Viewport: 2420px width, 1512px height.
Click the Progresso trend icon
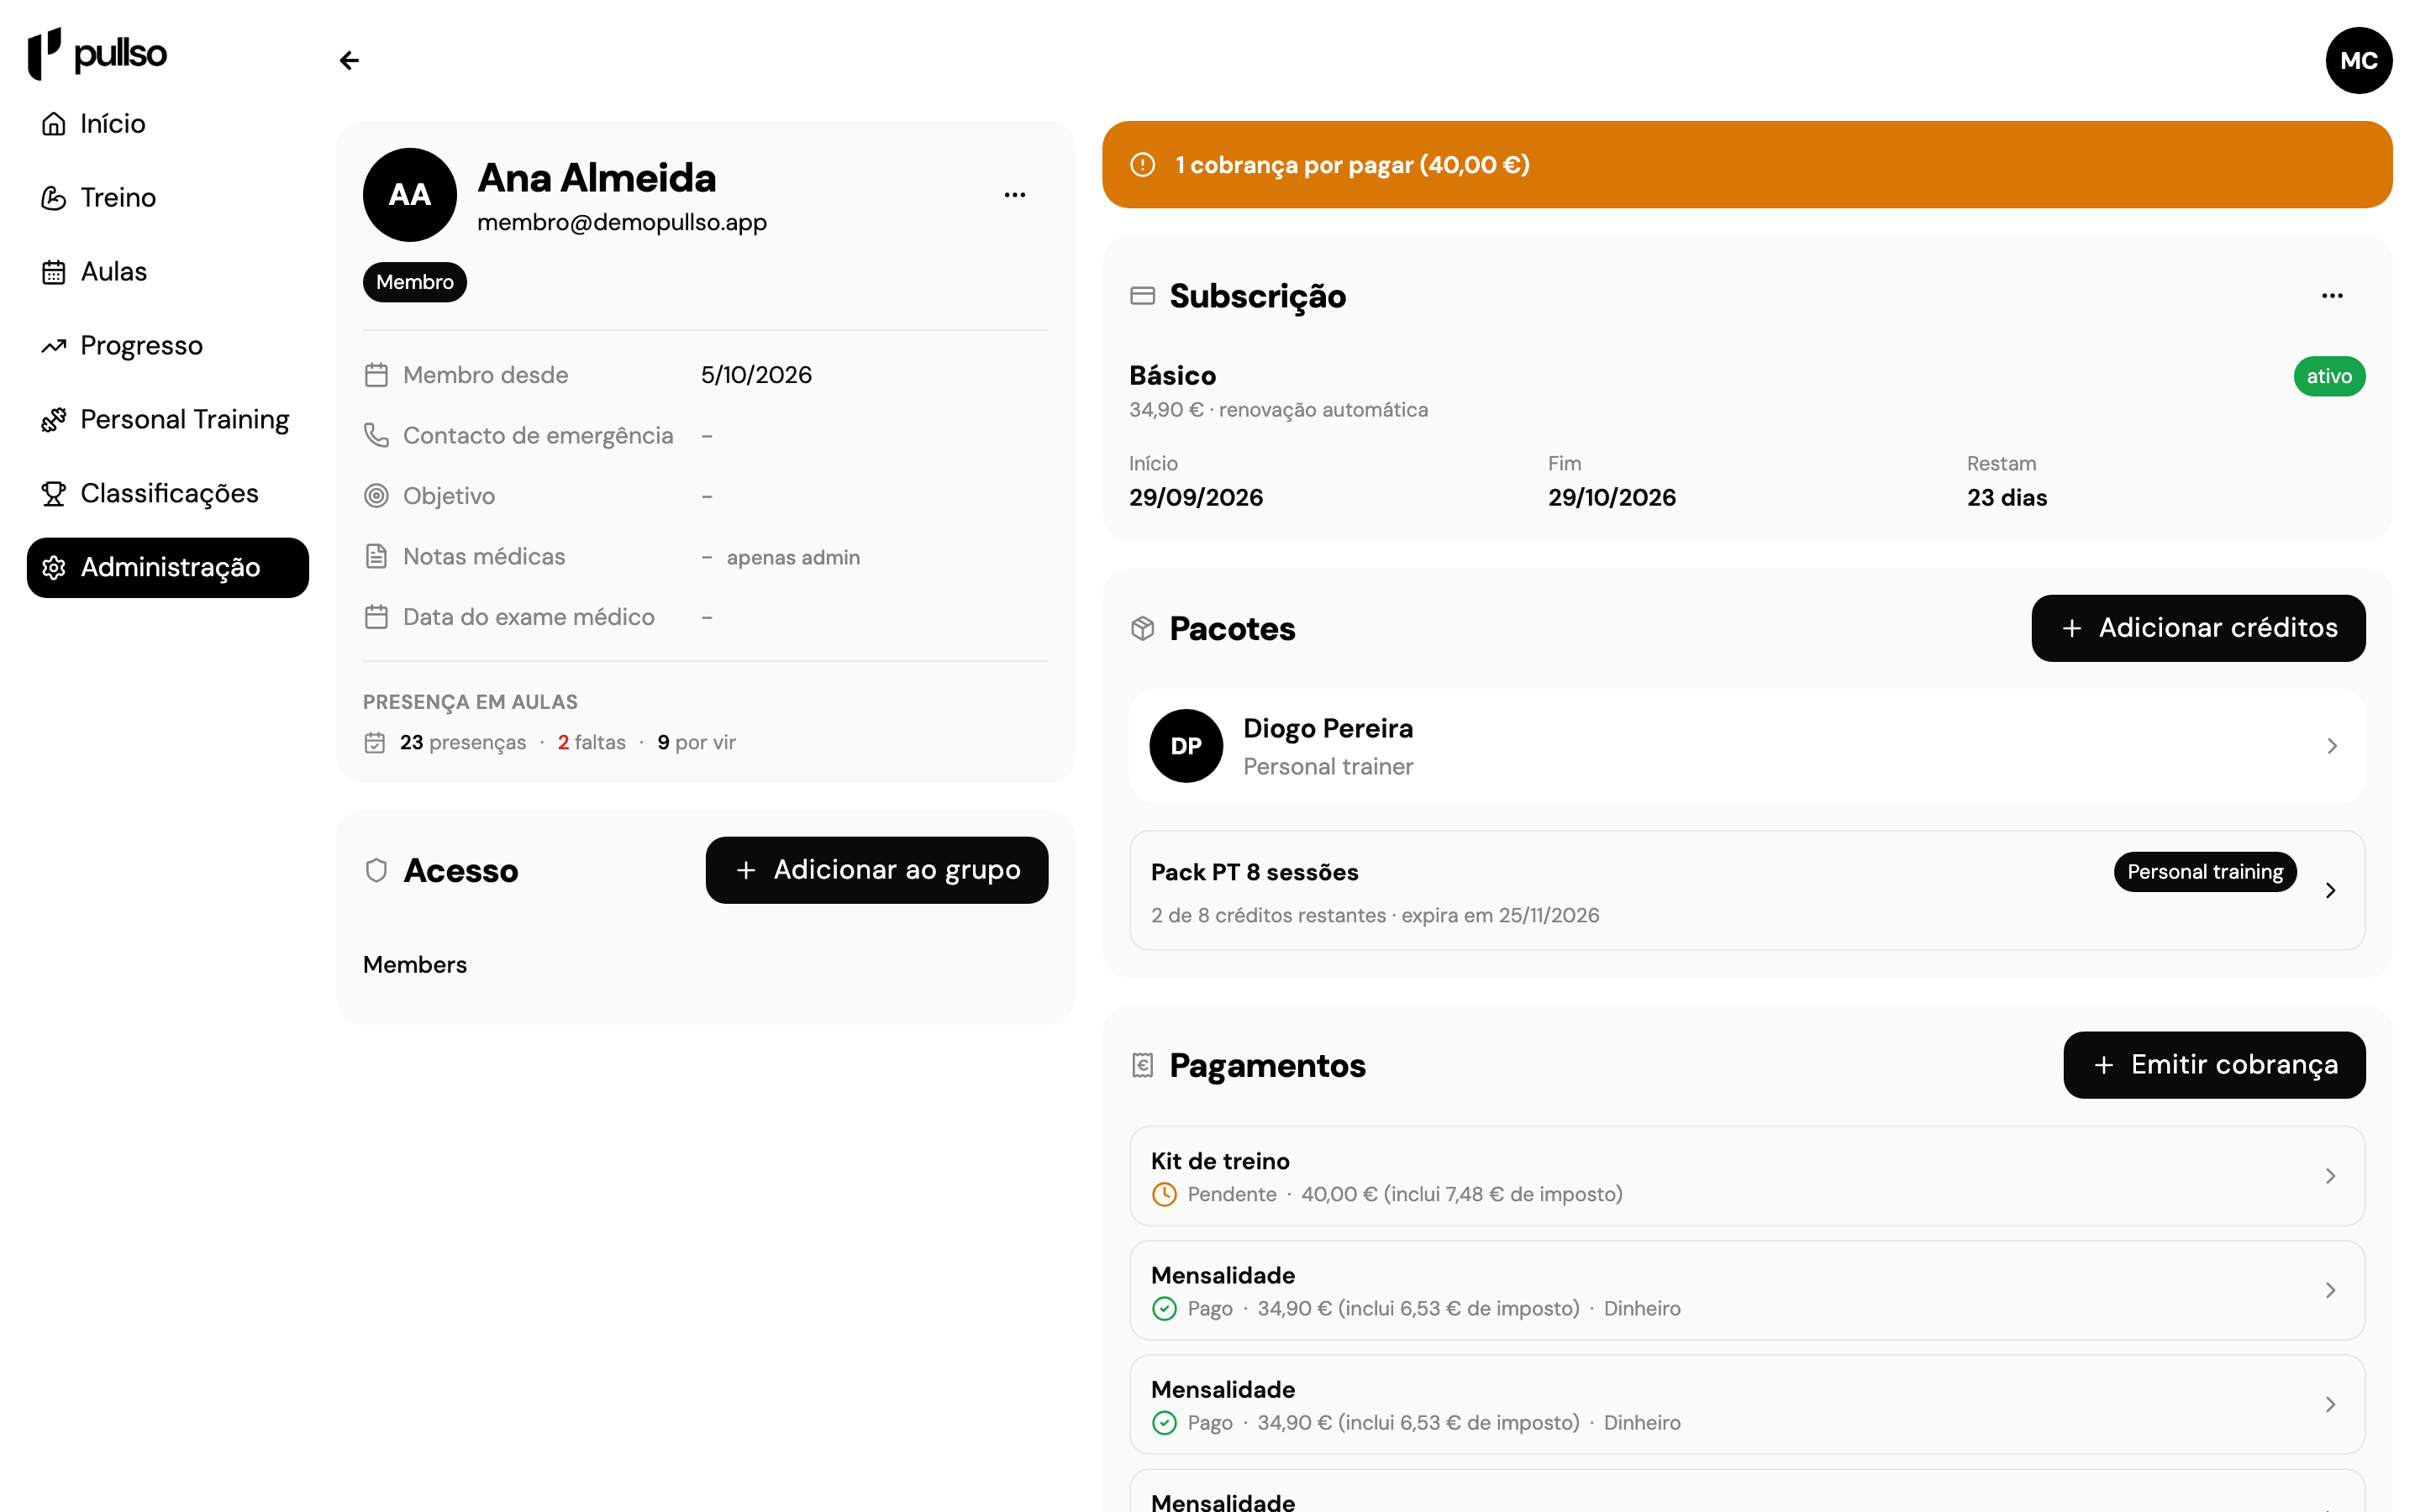point(54,346)
